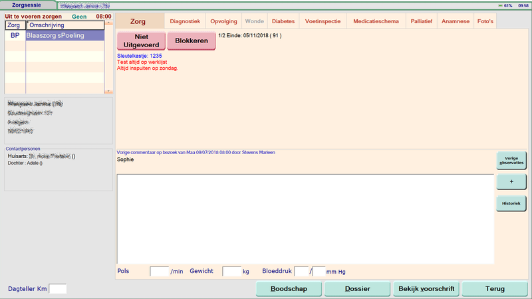Open the Foto's tab
532x299 pixels.
(485, 21)
